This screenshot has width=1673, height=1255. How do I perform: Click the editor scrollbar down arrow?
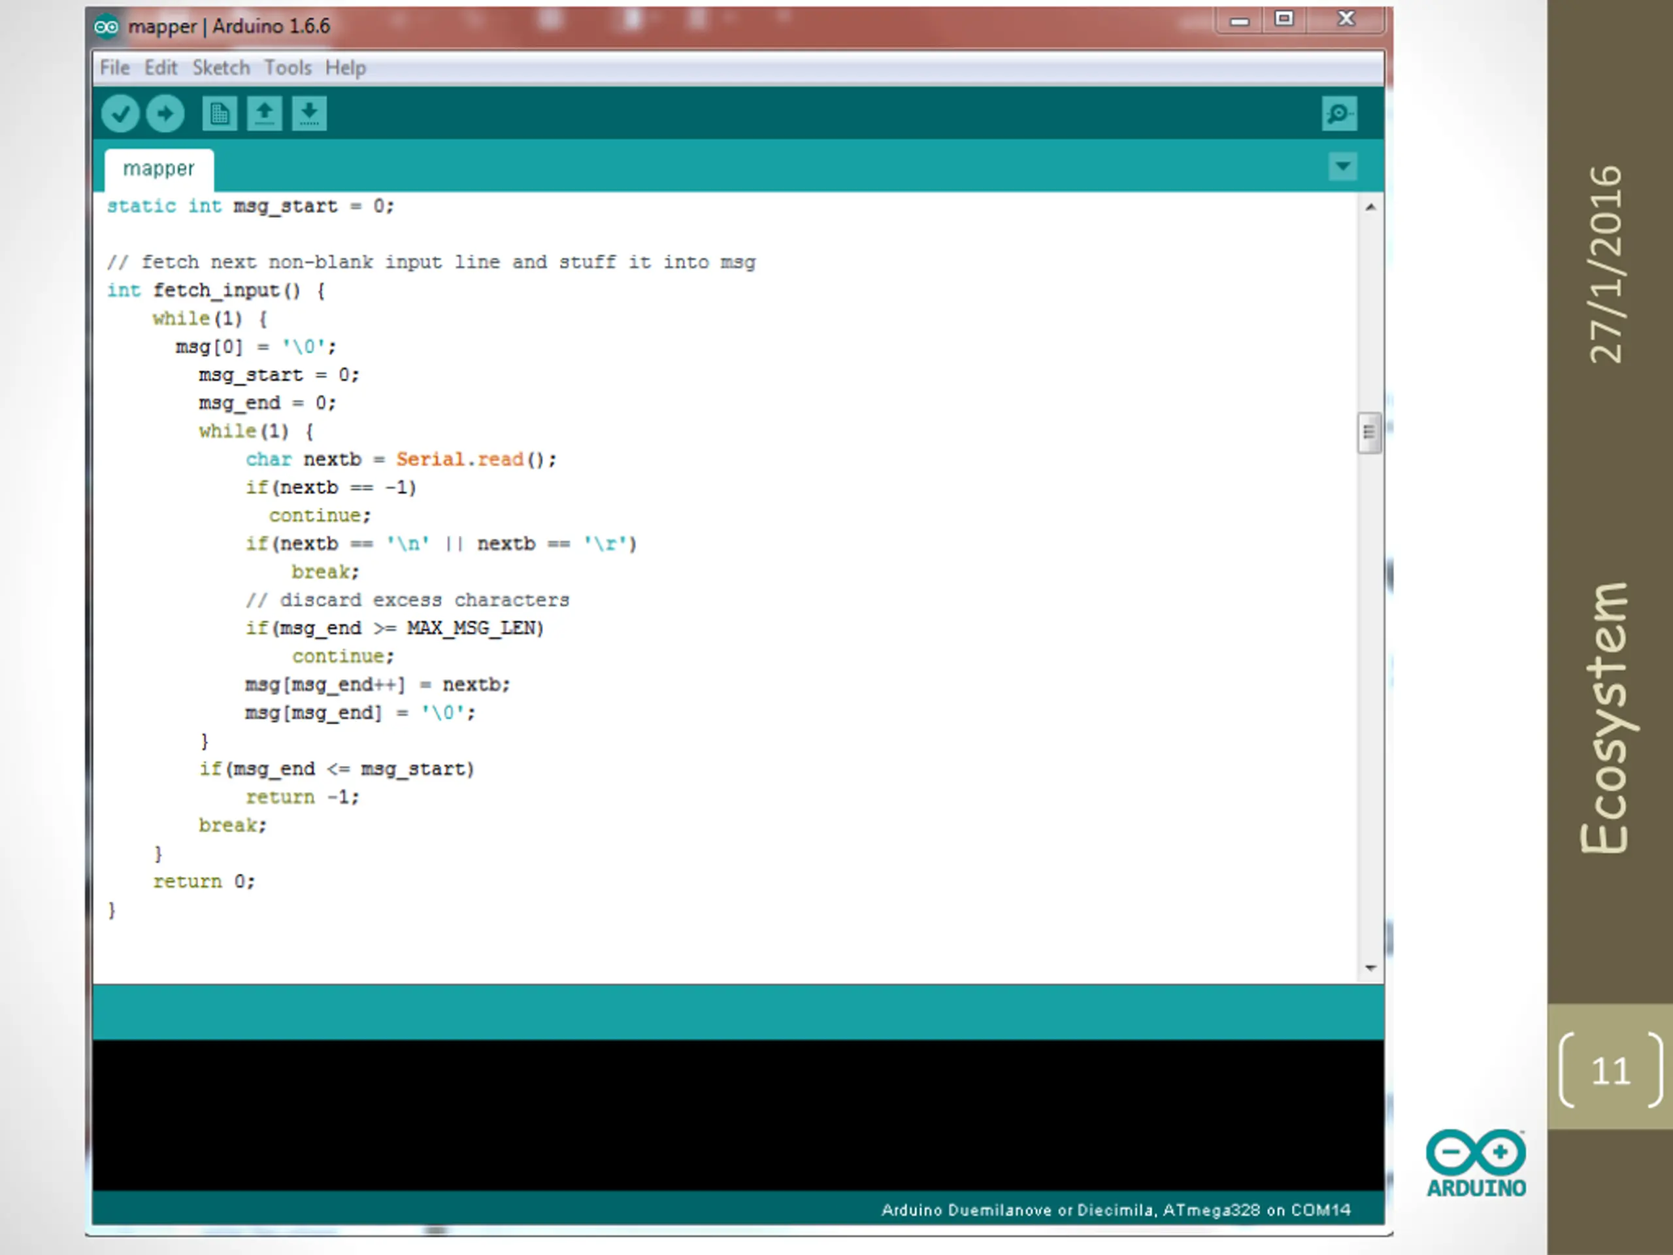coord(1370,967)
